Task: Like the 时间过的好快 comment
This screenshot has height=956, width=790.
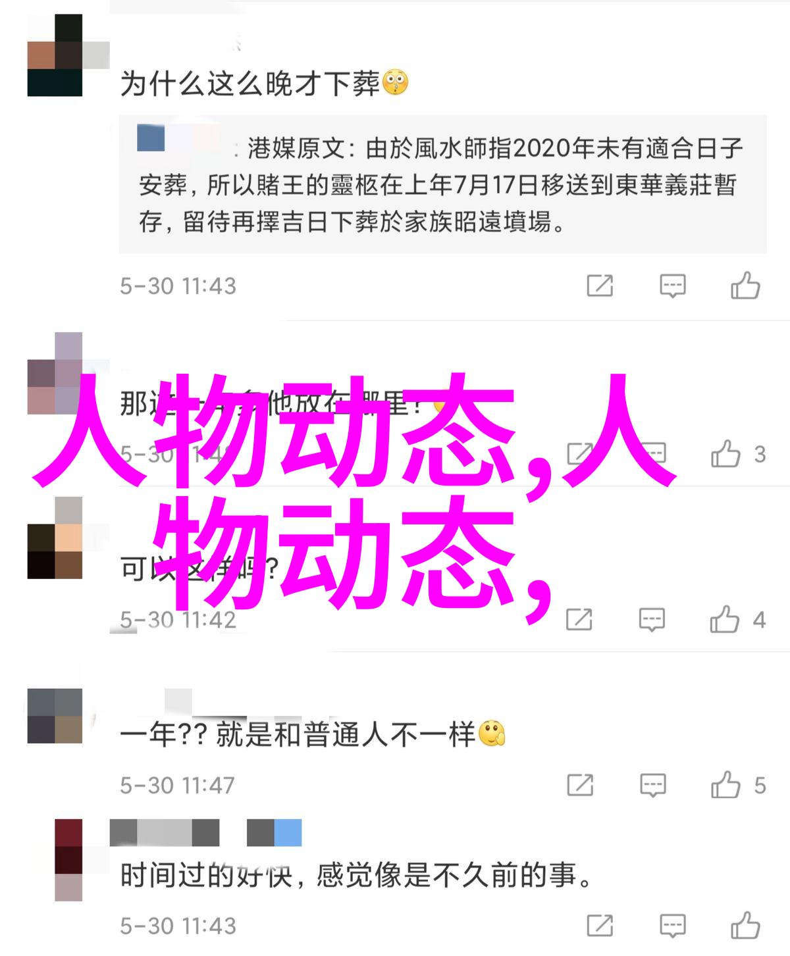Action: coord(745,926)
